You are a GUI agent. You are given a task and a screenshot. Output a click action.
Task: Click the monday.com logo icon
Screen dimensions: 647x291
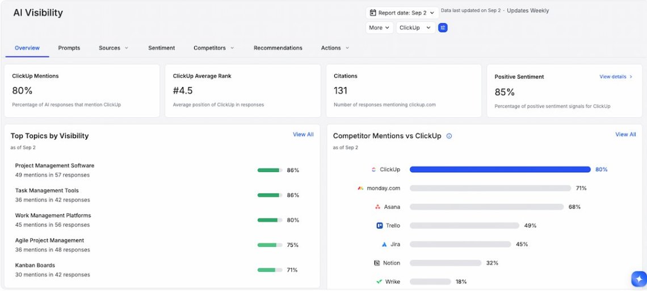pyautogui.click(x=360, y=188)
